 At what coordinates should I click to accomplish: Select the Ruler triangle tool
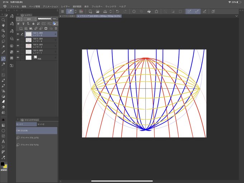(3, 152)
